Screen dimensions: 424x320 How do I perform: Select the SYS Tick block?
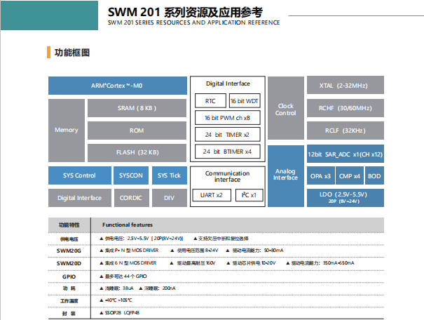[170, 175]
